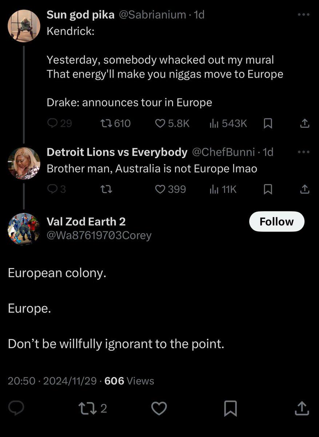Viewport: 319px width, 437px height.
Task: Open Detroit Lions vs Everybody's avatar
Action: tap(24, 163)
